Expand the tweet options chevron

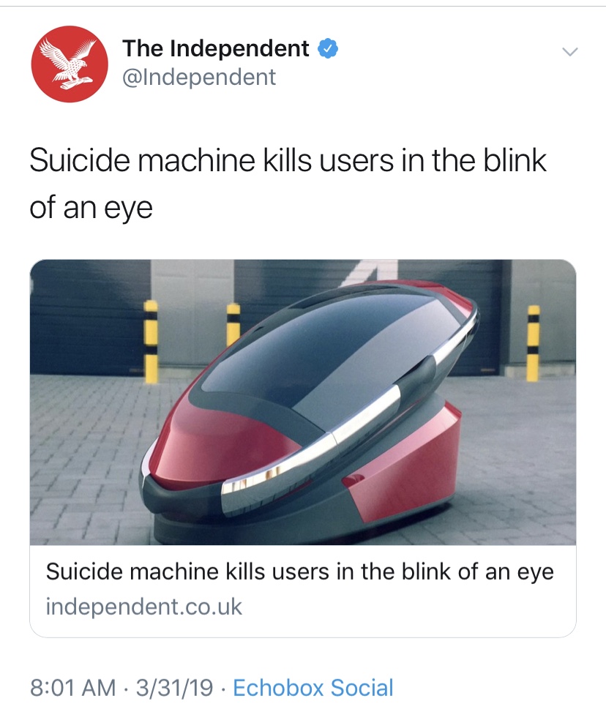[570, 52]
